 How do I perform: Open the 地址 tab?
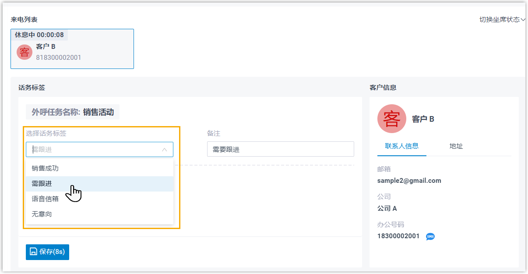point(456,146)
